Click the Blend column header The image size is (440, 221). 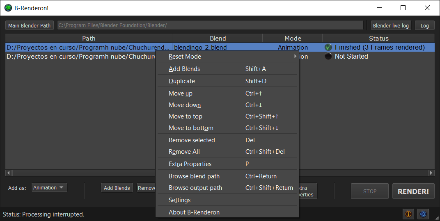(x=218, y=38)
